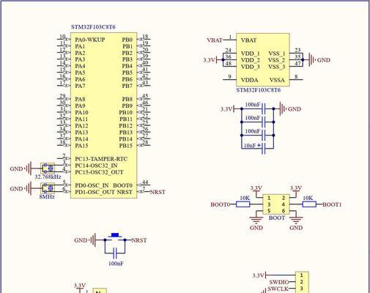
Task: Select the 10K resistor on the BOOT0 net
Action: point(243,204)
